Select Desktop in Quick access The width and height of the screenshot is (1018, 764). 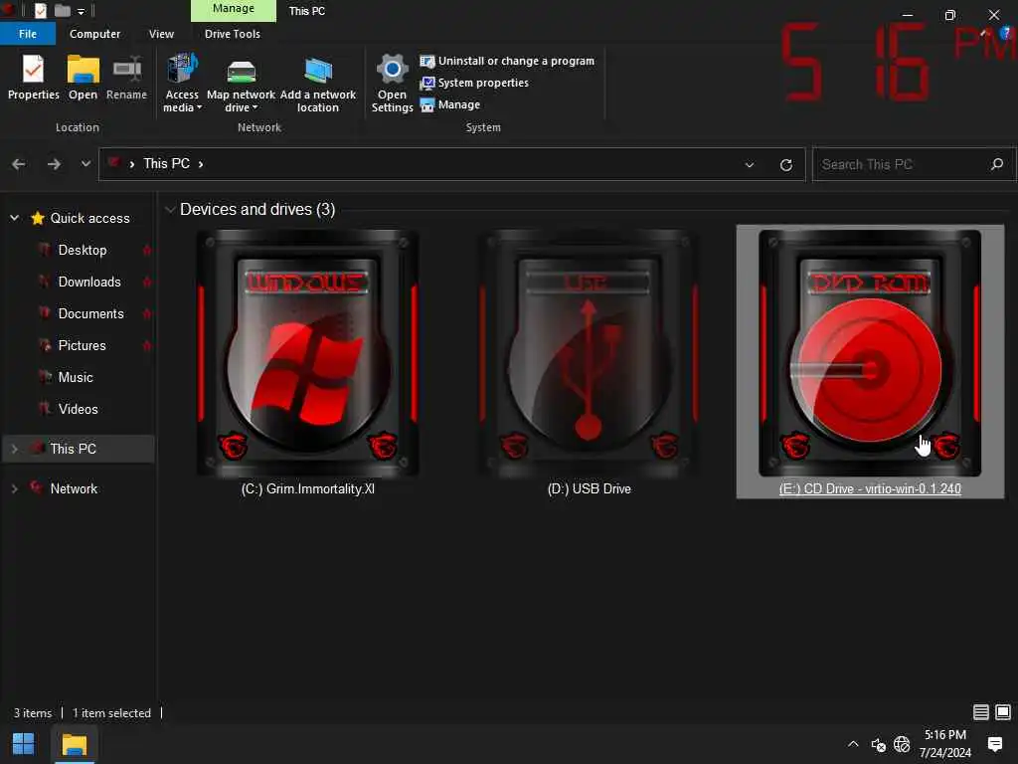pyautogui.click(x=83, y=250)
